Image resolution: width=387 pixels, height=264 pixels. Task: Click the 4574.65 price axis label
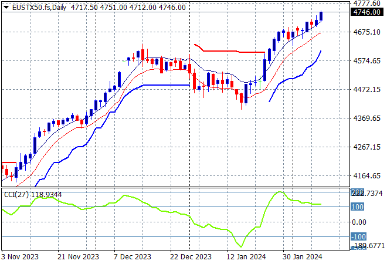[x=366, y=60]
